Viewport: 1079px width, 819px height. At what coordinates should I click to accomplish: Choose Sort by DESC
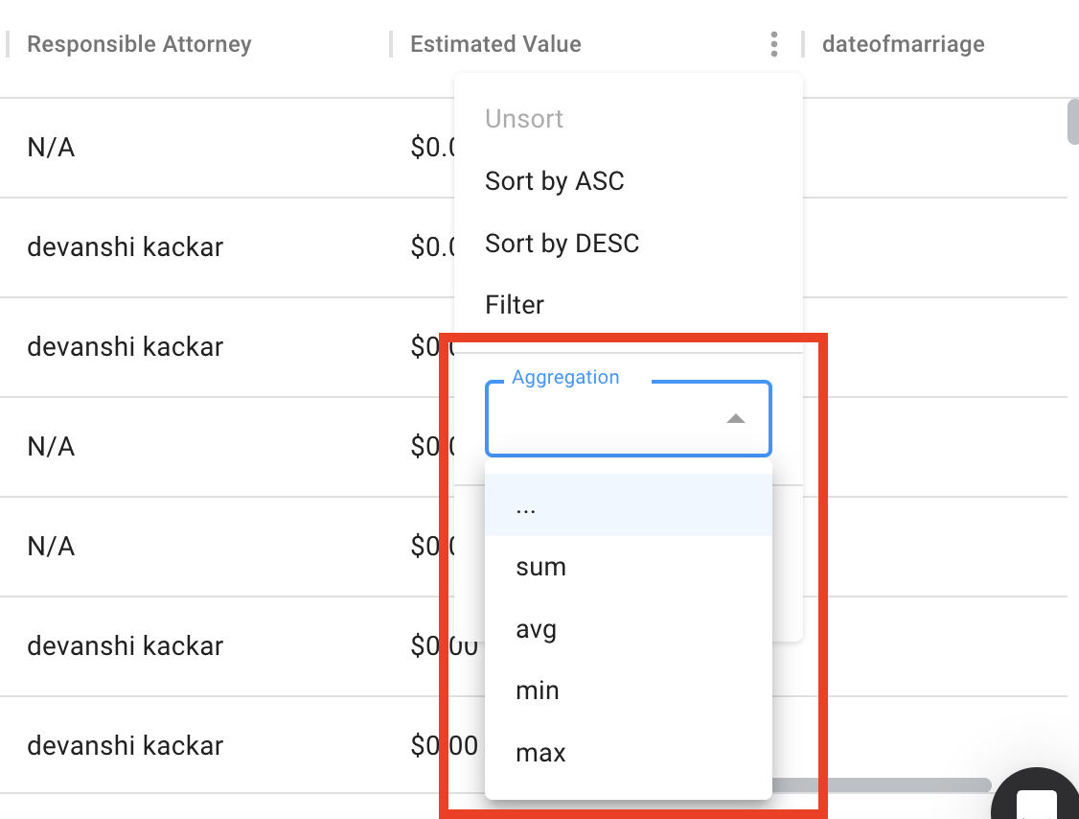point(562,243)
